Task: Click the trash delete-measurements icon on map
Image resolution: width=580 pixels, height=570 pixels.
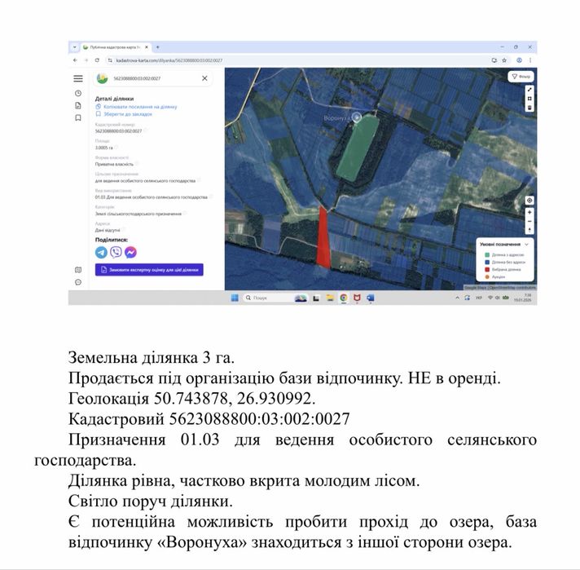Action: tap(529, 108)
